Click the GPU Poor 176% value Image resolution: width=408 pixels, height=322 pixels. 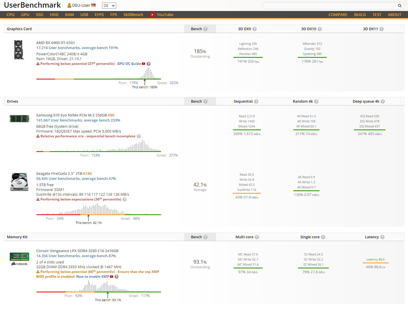134,83
